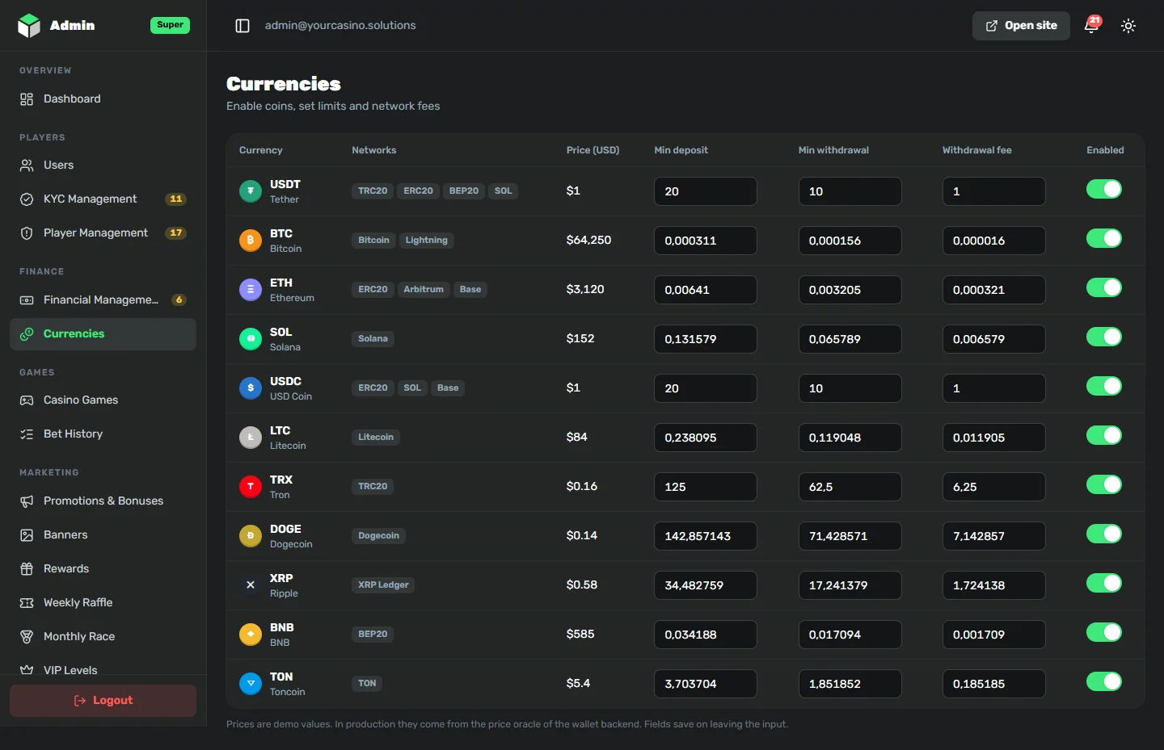Edit the LTC min withdrawal field
1164x750 pixels.
pos(850,438)
